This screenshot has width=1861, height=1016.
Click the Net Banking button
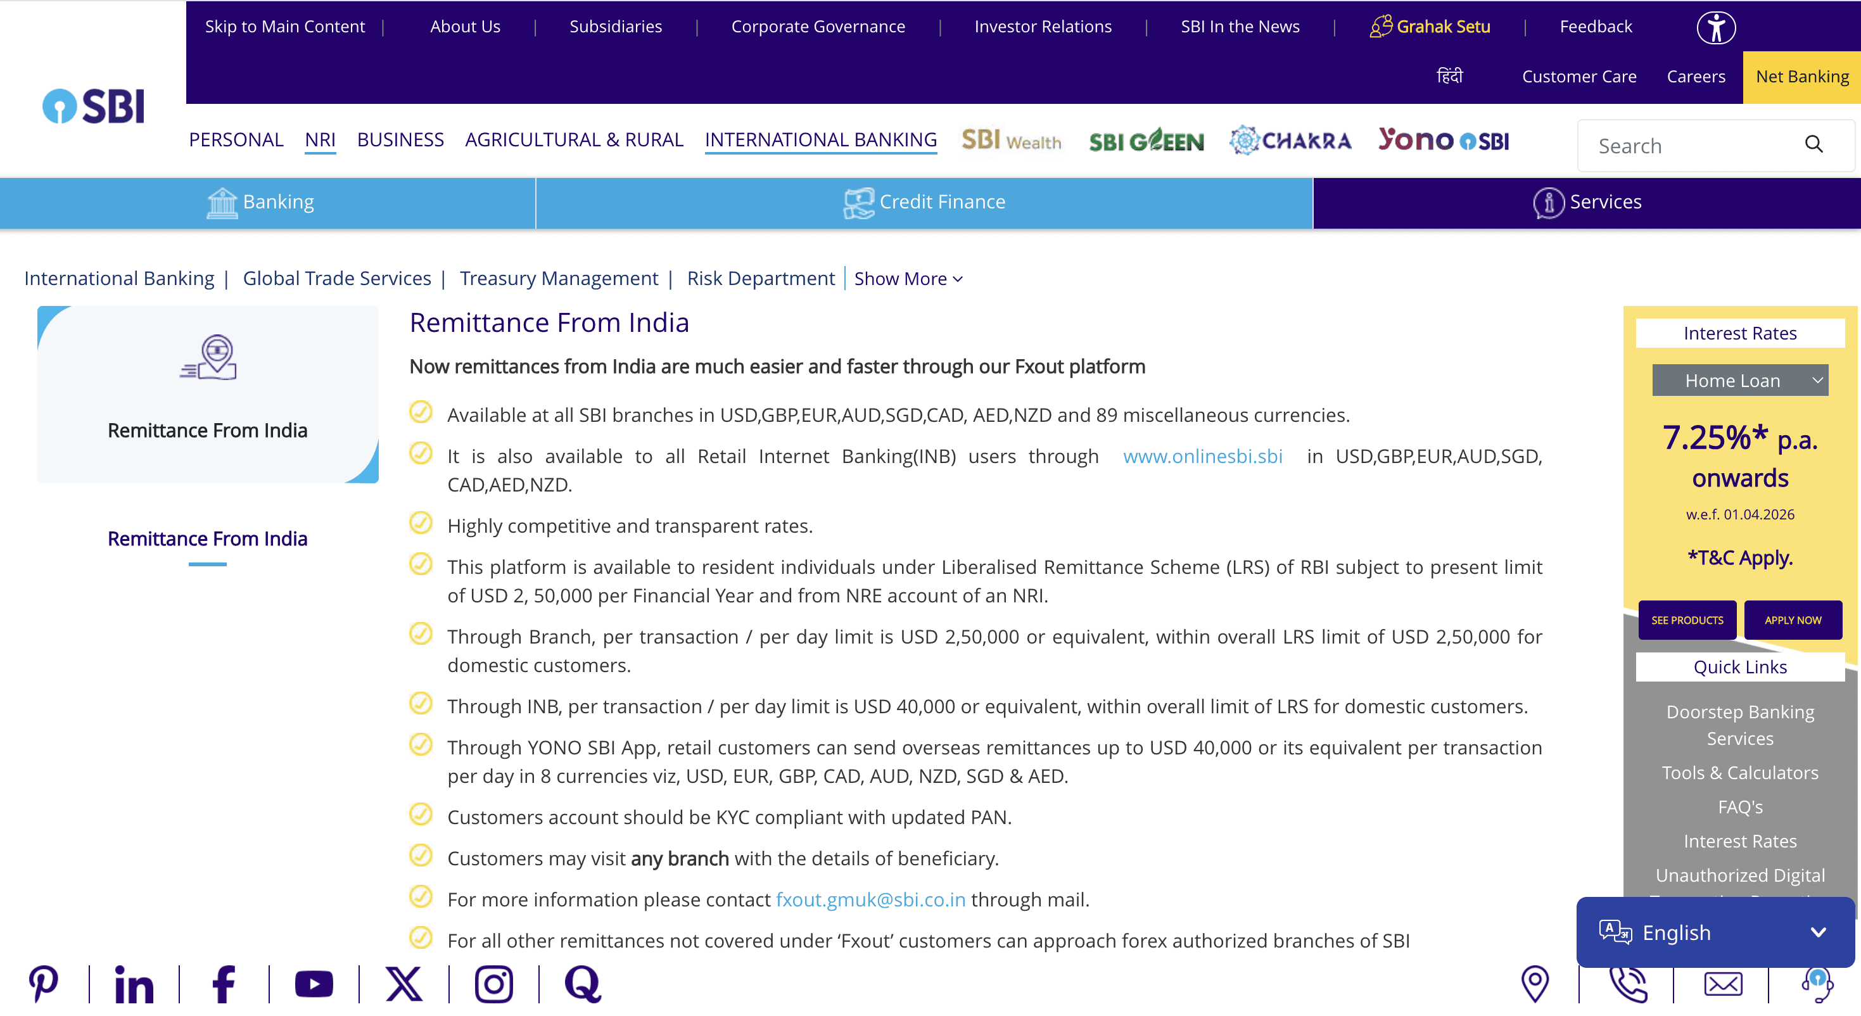(1801, 77)
